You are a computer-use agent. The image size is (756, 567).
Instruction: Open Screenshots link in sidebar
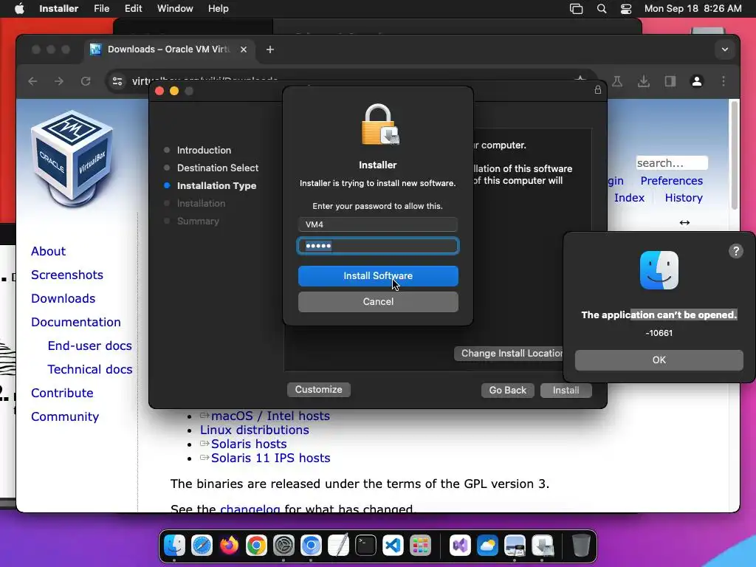tap(67, 275)
